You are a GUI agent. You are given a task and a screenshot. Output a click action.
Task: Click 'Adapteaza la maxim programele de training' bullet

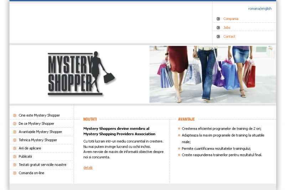[x=223, y=139]
